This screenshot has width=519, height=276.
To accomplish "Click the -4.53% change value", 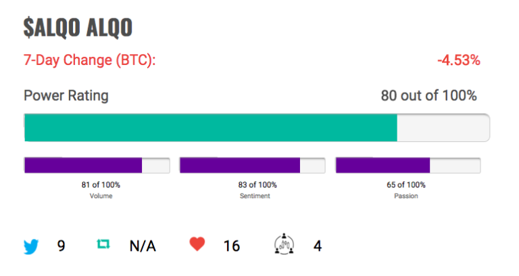I will [x=459, y=60].
